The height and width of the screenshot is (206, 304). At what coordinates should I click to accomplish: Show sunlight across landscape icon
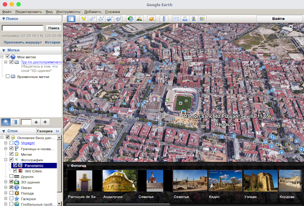[139, 19]
